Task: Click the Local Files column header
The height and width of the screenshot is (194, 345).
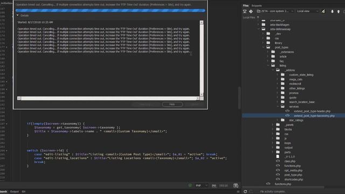Action: pyautogui.click(x=249, y=17)
